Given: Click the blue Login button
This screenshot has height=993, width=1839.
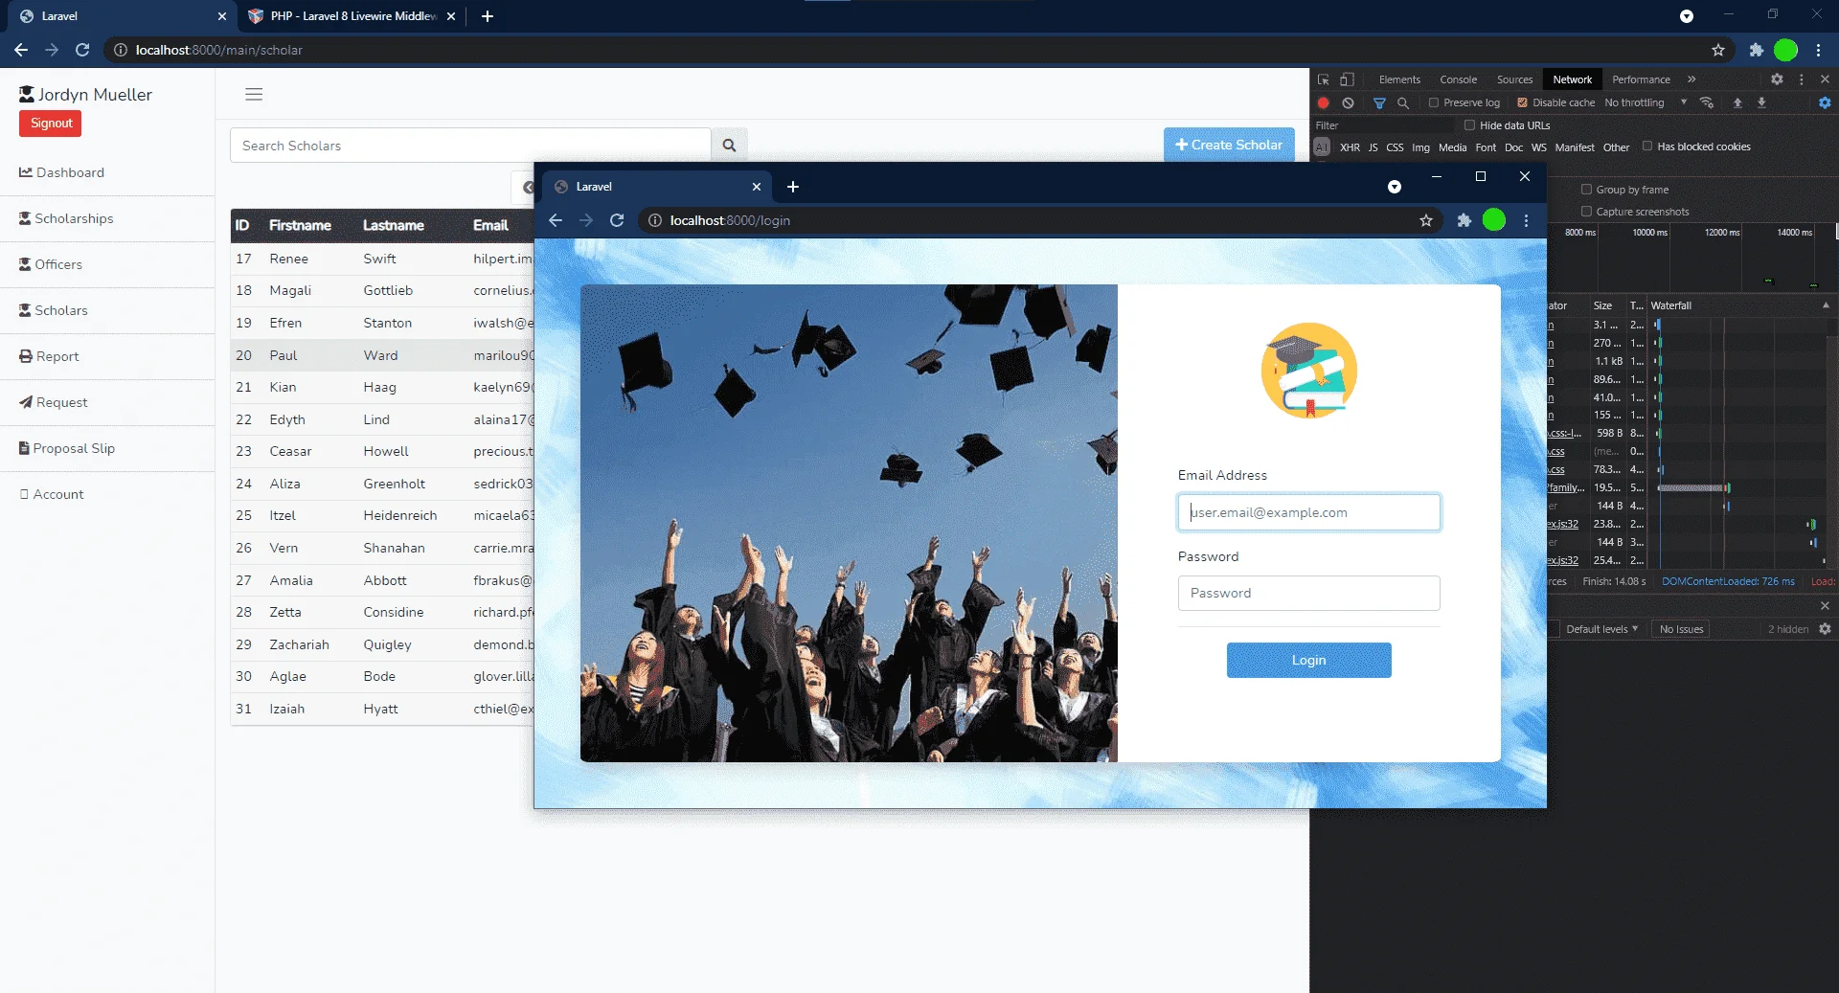Looking at the screenshot, I should 1308,660.
